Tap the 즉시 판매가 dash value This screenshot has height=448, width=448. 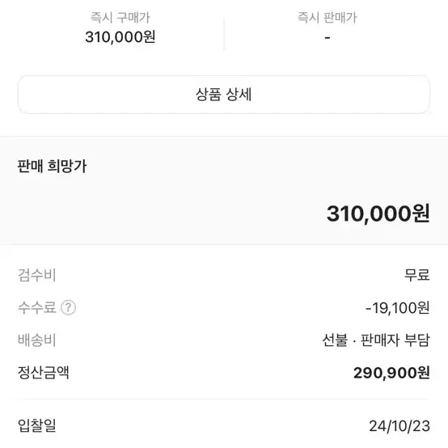click(x=328, y=38)
